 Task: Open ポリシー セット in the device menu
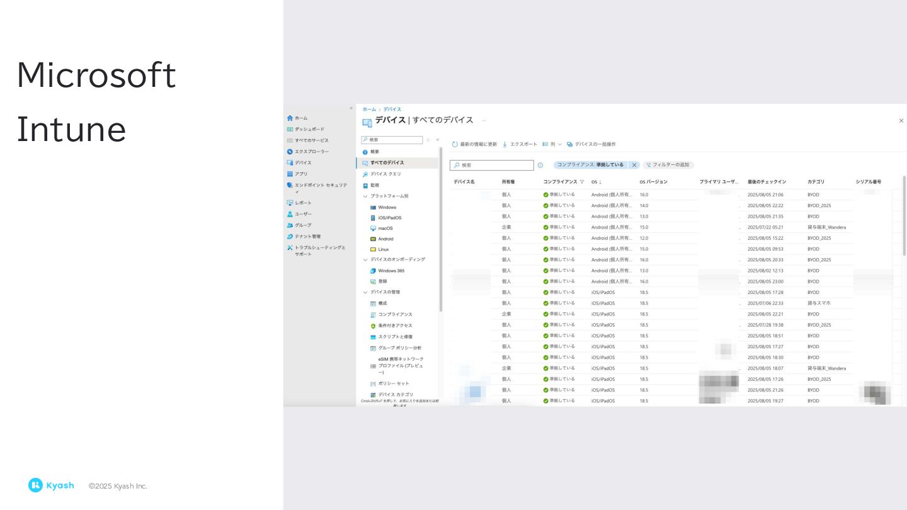pos(389,383)
